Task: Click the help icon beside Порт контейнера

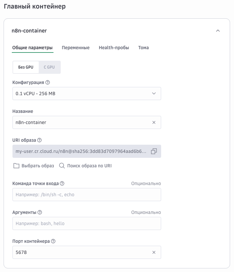Action: 53,241
